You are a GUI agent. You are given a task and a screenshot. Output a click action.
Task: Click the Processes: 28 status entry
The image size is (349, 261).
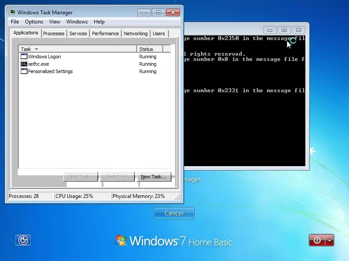point(31,196)
